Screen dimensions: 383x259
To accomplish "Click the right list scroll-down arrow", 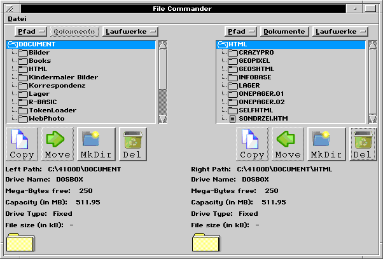I will 372,119.
